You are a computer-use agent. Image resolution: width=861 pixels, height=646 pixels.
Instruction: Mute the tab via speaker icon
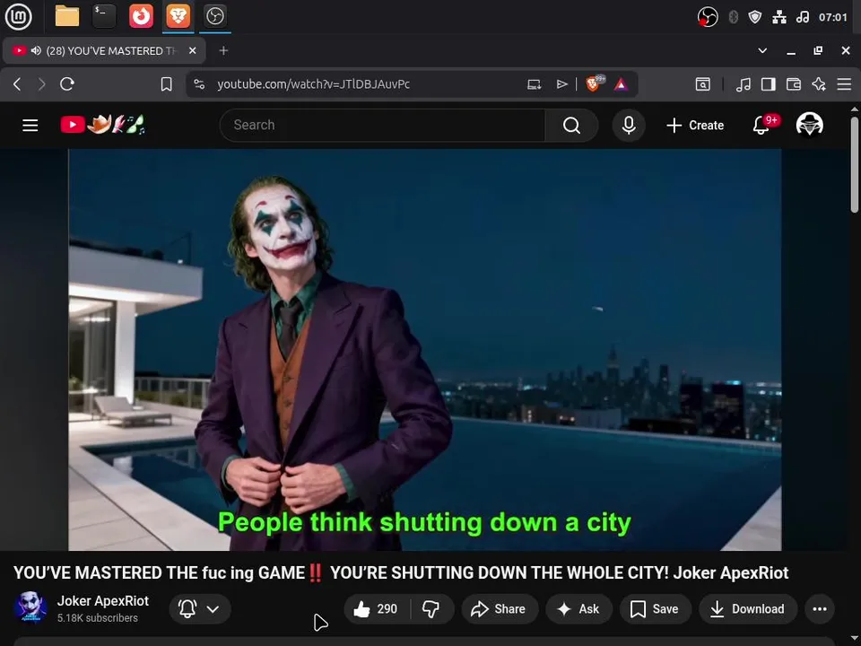(36, 50)
